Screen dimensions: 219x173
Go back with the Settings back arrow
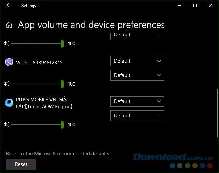[x=9, y=5]
